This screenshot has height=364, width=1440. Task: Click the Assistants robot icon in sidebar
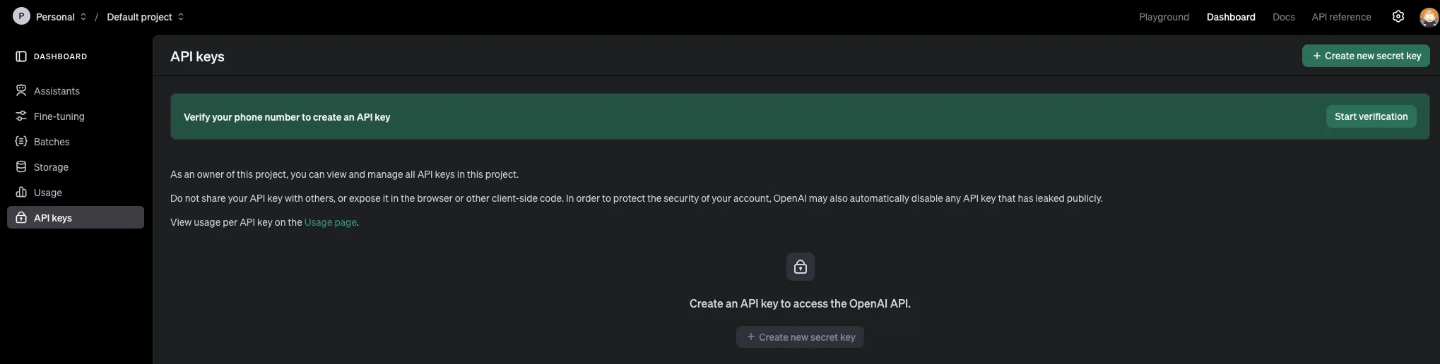point(21,91)
